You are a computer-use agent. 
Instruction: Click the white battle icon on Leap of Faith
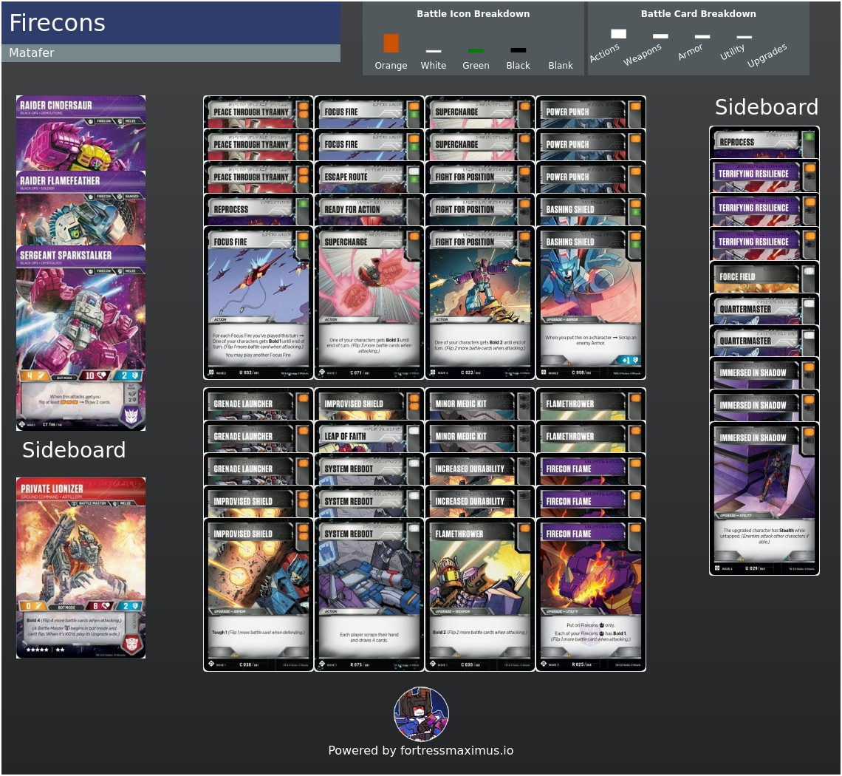click(414, 431)
